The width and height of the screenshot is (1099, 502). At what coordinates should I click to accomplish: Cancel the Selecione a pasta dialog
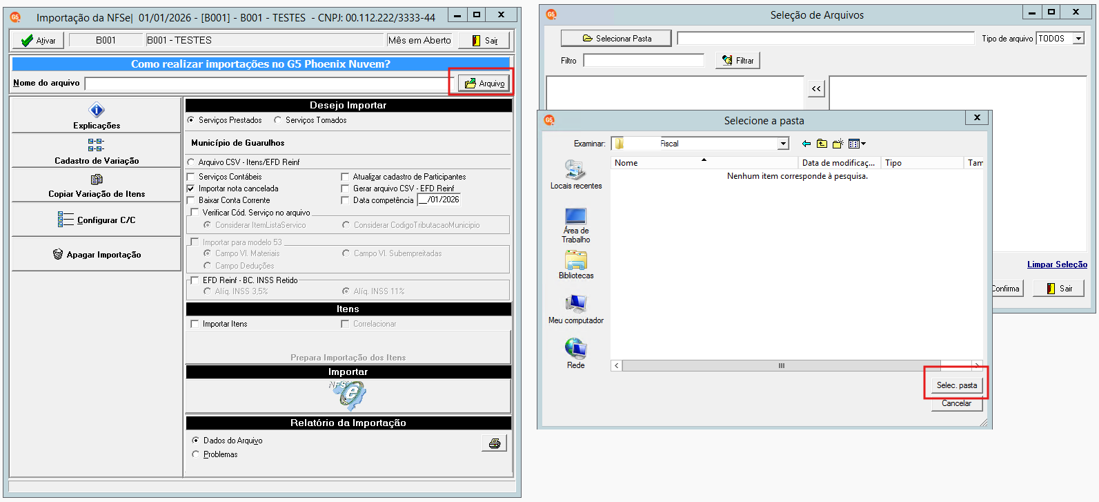click(x=956, y=403)
